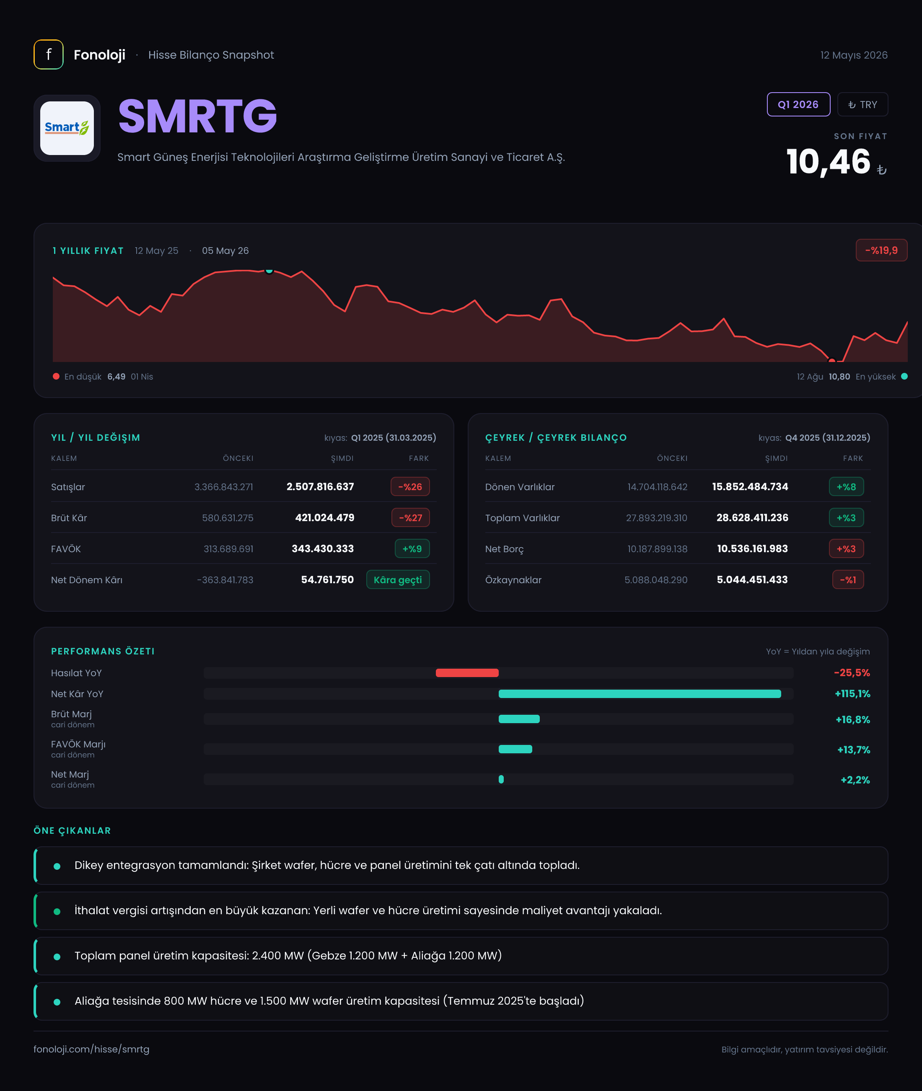Click the red Hasılat YoY bar
This screenshot has height=1091, width=922.
click(467, 672)
